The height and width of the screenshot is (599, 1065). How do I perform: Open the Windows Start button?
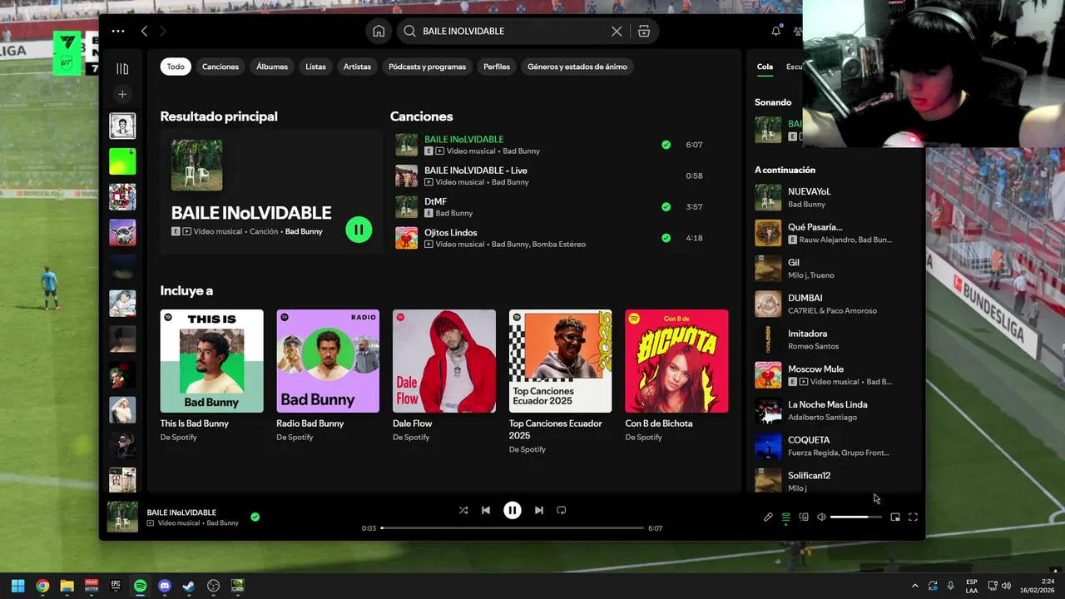[x=17, y=586]
